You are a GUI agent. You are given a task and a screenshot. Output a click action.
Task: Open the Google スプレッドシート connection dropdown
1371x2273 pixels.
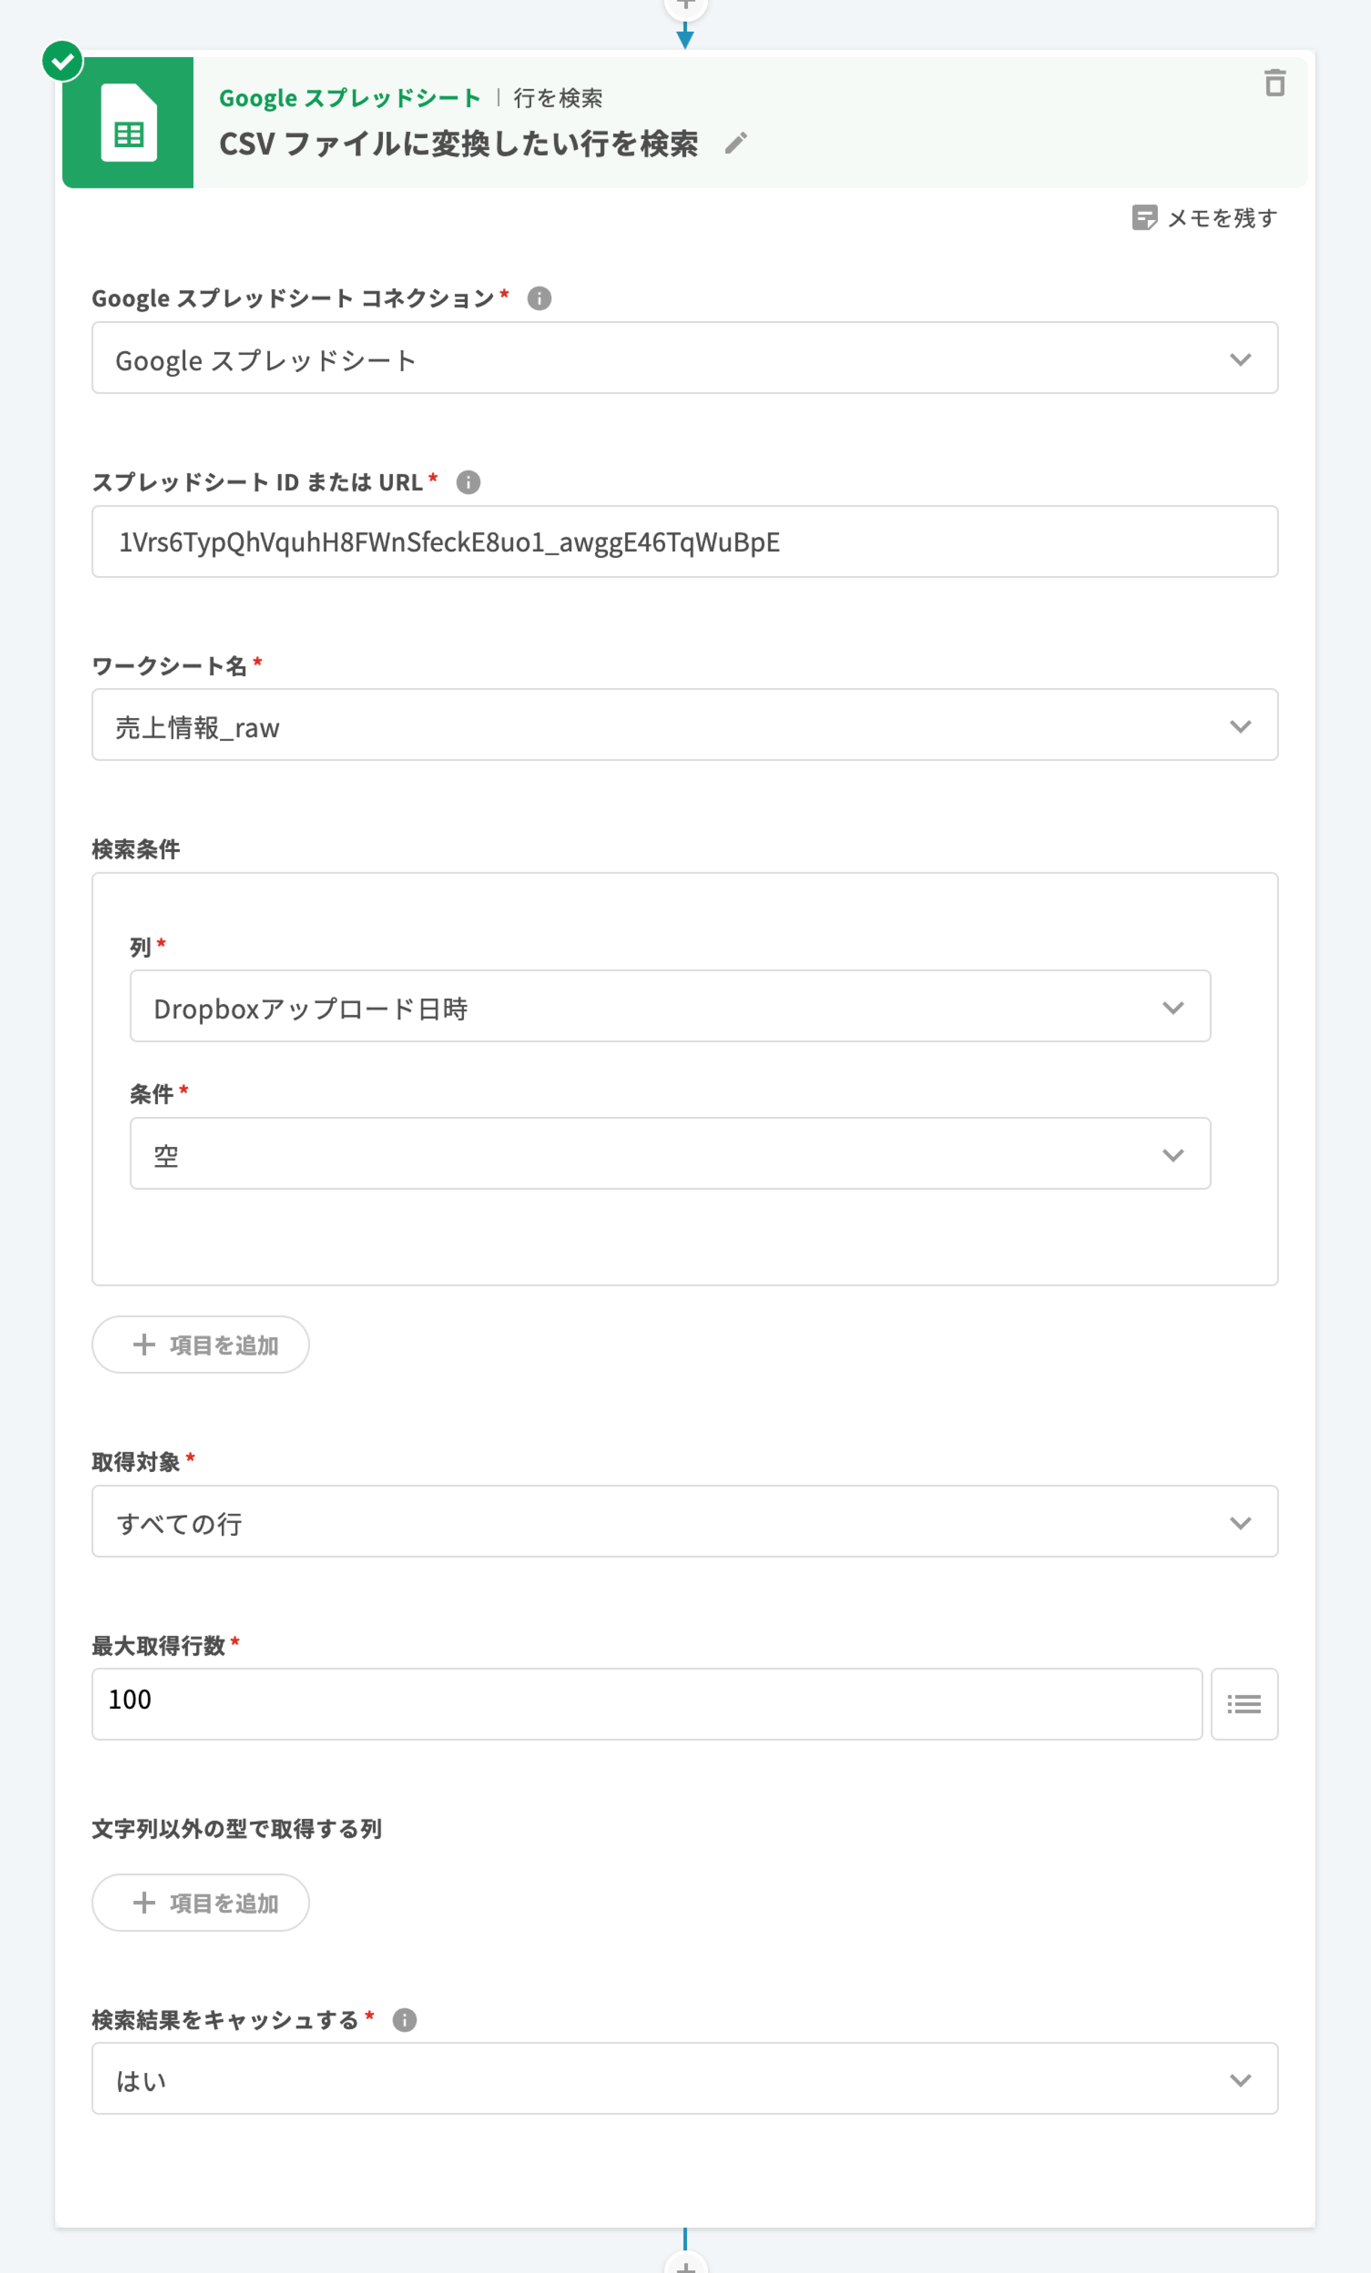pos(684,358)
